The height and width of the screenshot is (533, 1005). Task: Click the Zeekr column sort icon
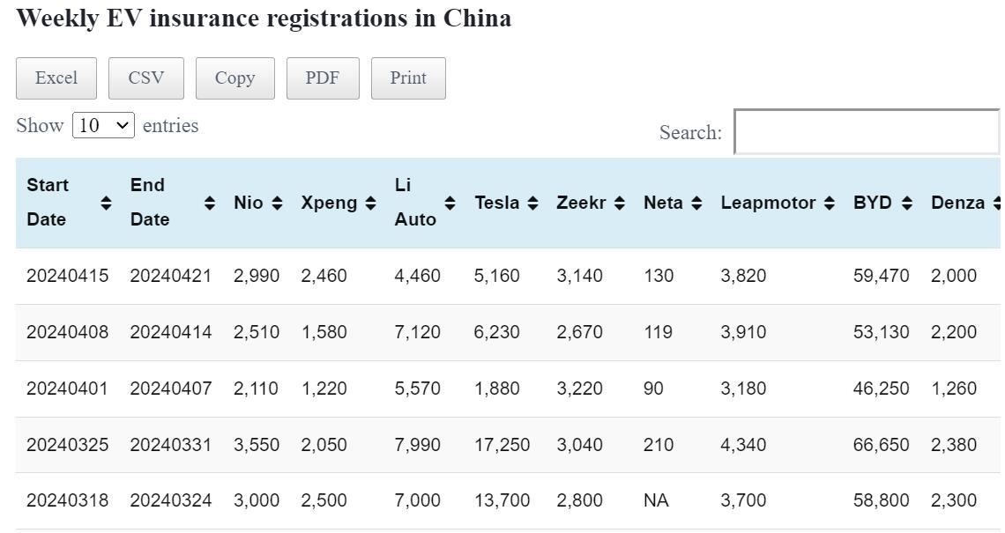click(x=620, y=203)
